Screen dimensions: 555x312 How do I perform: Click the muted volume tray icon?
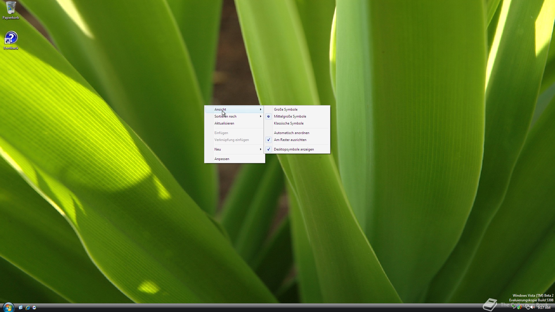[532, 307]
